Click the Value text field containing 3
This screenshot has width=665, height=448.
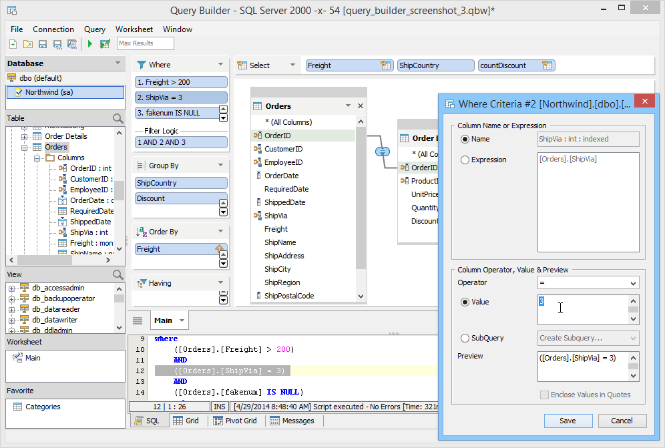pyautogui.click(x=583, y=310)
